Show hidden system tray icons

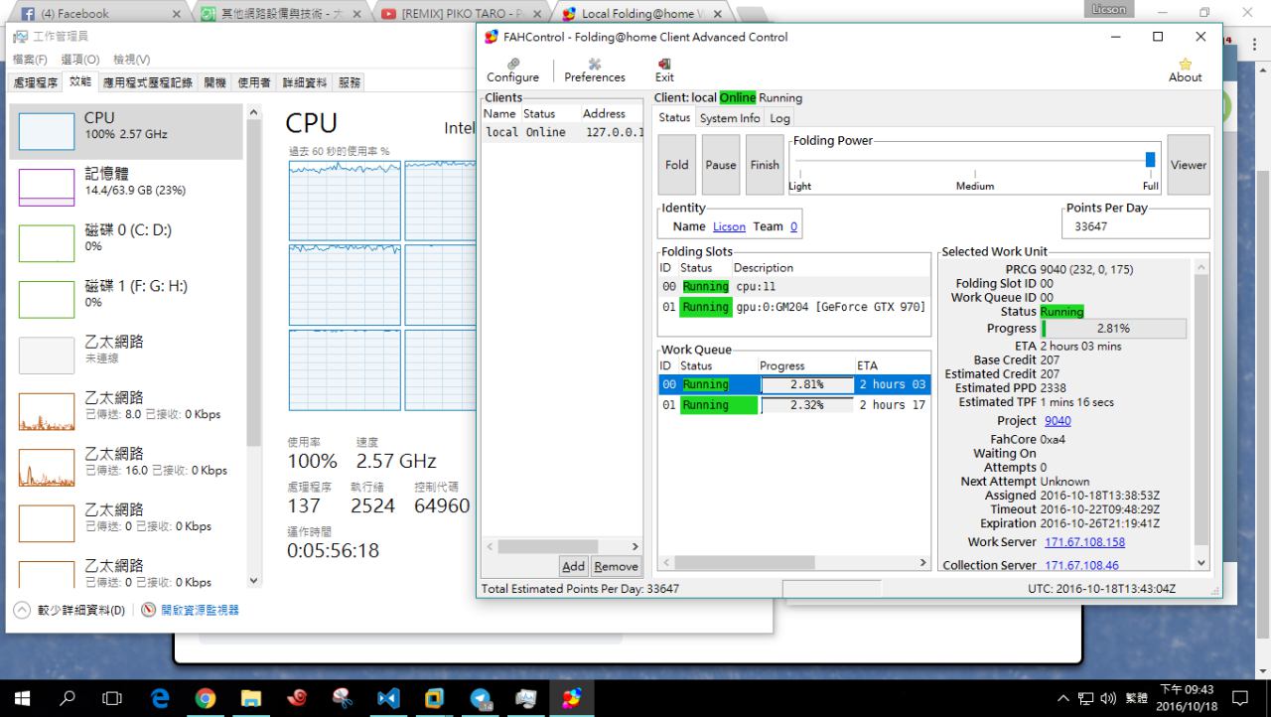pyautogui.click(x=1063, y=698)
